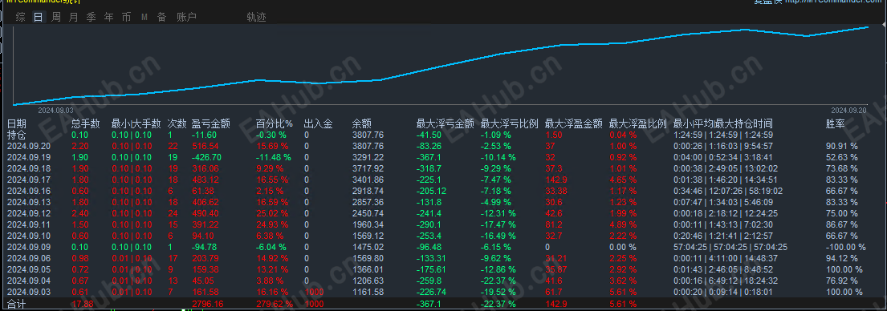Select the 2024.09.17 date row
Screen dimensions: 887x311
(28, 180)
